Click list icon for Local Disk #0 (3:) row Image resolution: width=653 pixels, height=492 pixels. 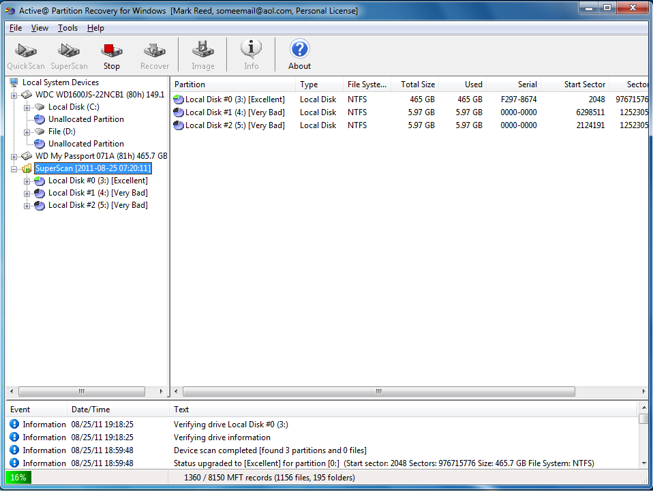(179, 99)
